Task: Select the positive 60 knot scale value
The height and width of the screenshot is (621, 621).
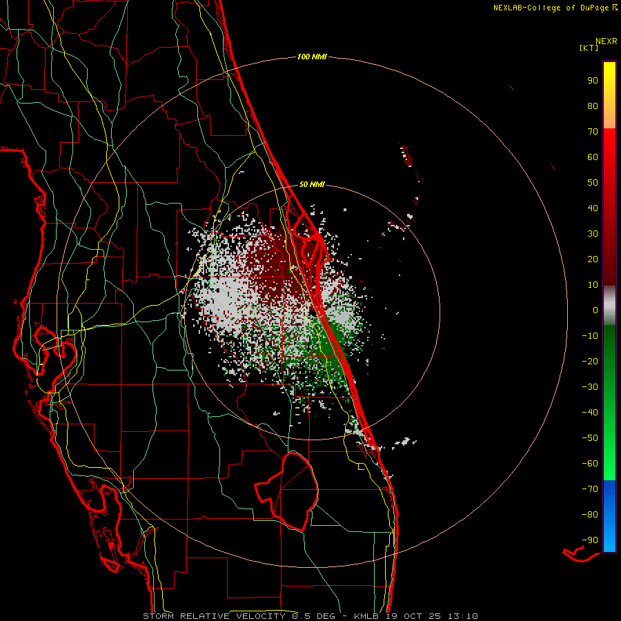Action: pyautogui.click(x=593, y=157)
